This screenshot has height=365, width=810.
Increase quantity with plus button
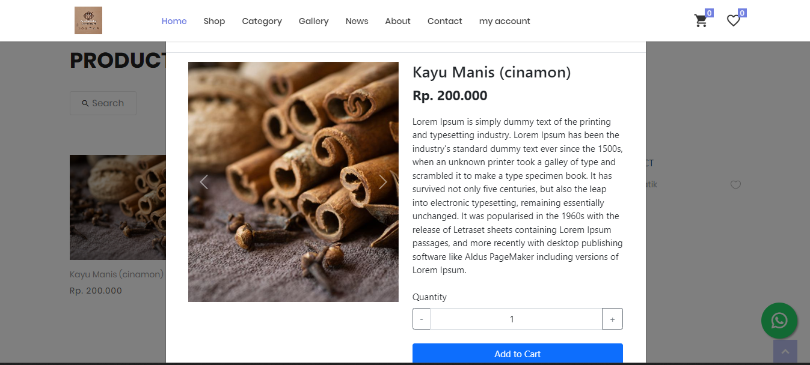tap(612, 319)
